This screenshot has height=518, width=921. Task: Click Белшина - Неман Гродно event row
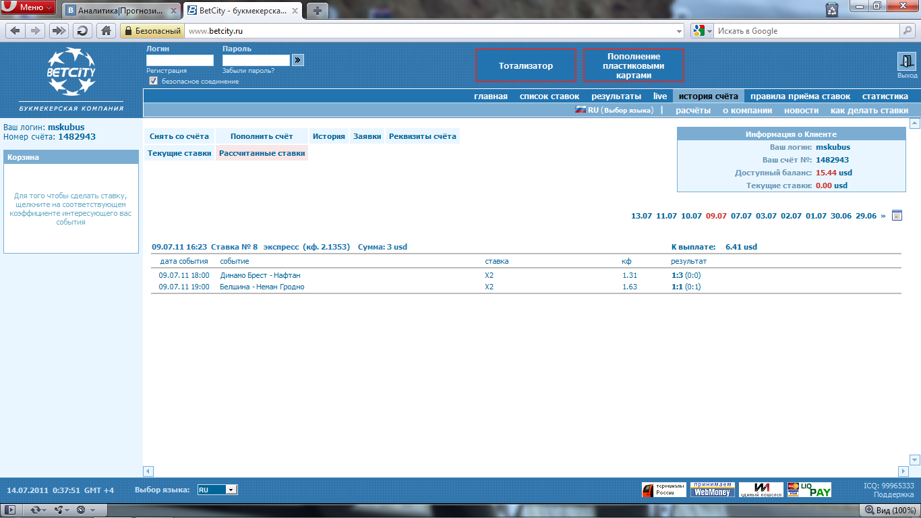click(526, 287)
